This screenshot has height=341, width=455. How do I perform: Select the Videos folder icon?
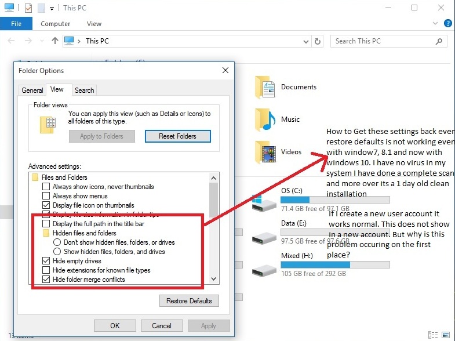point(265,152)
